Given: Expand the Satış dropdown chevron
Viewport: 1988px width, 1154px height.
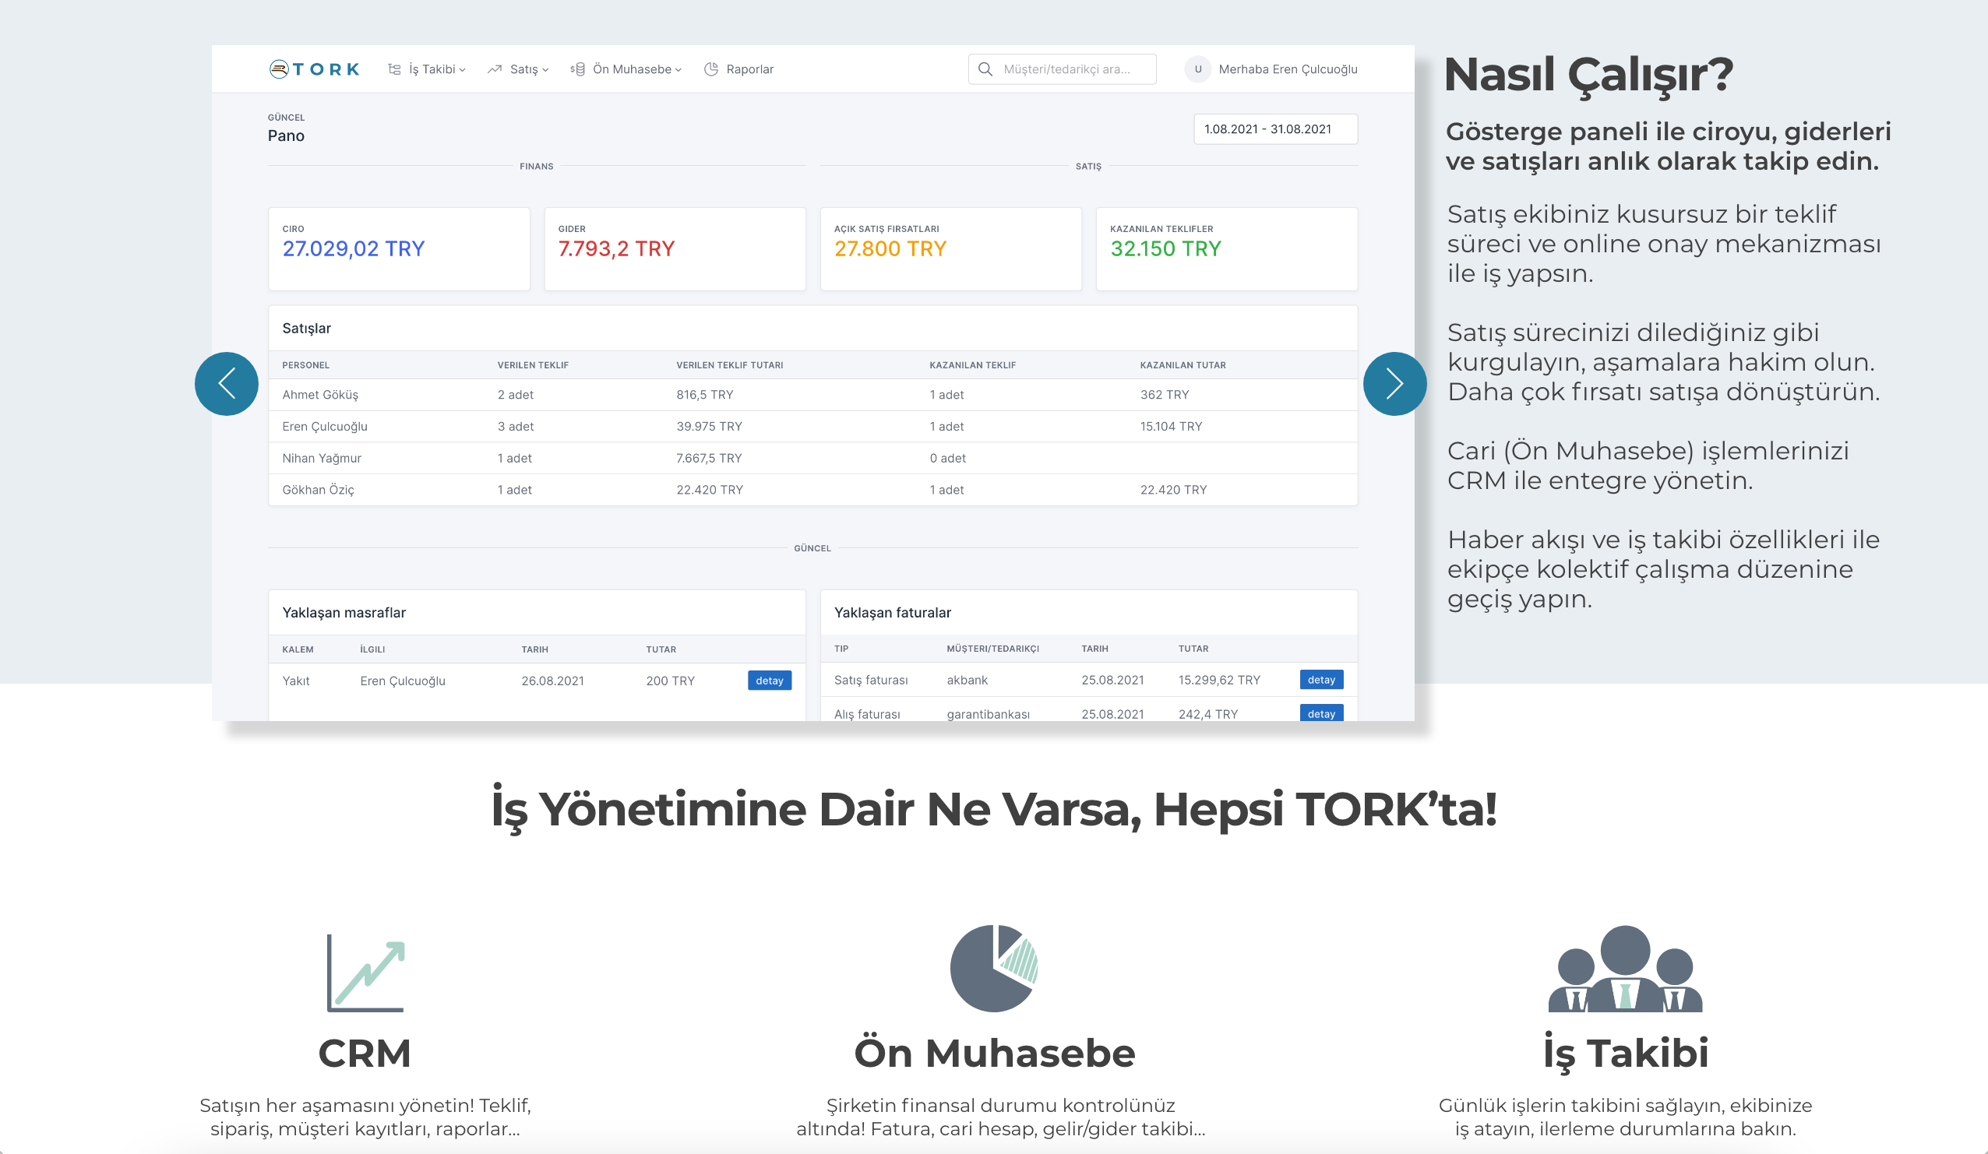Looking at the screenshot, I should click(x=545, y=70).
